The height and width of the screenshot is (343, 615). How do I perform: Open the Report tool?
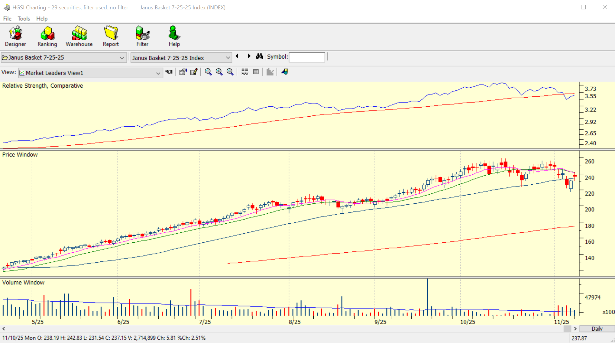(111, 36)
